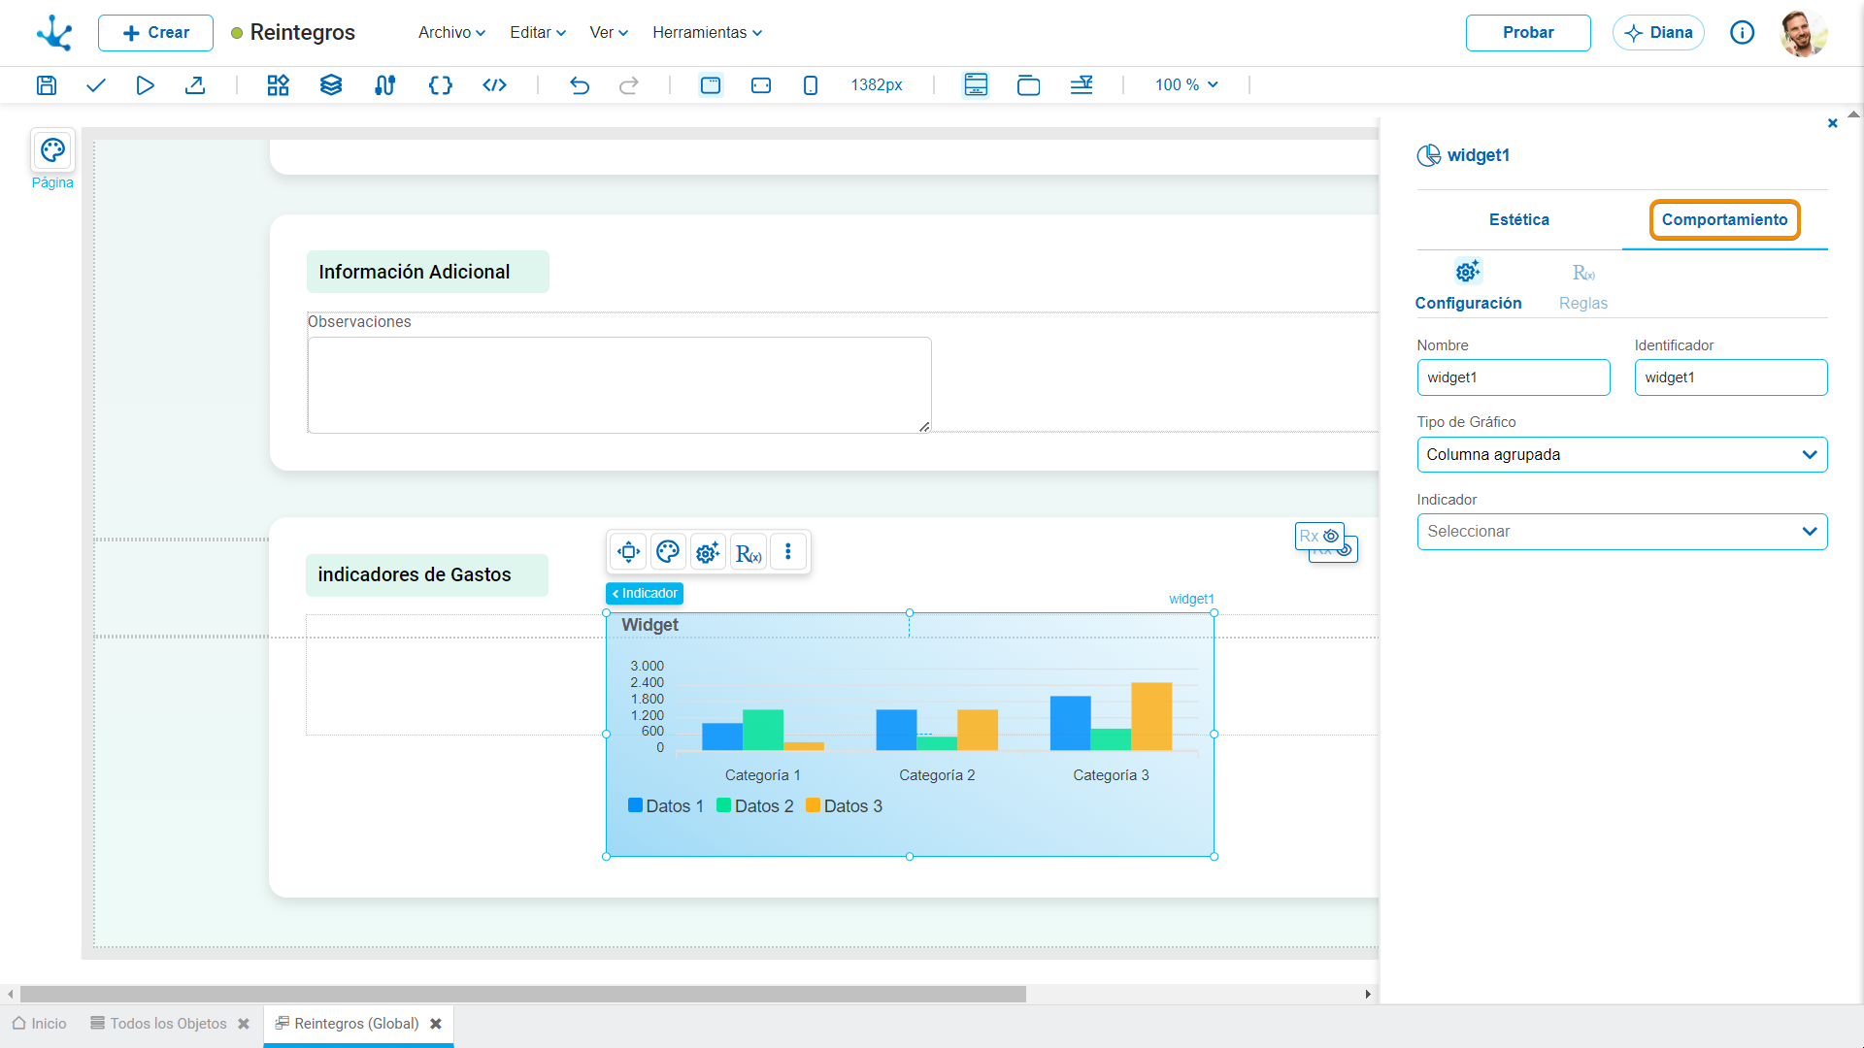Click the Probar button
Screen dimensions: 1864x1048
[1528, 33]
